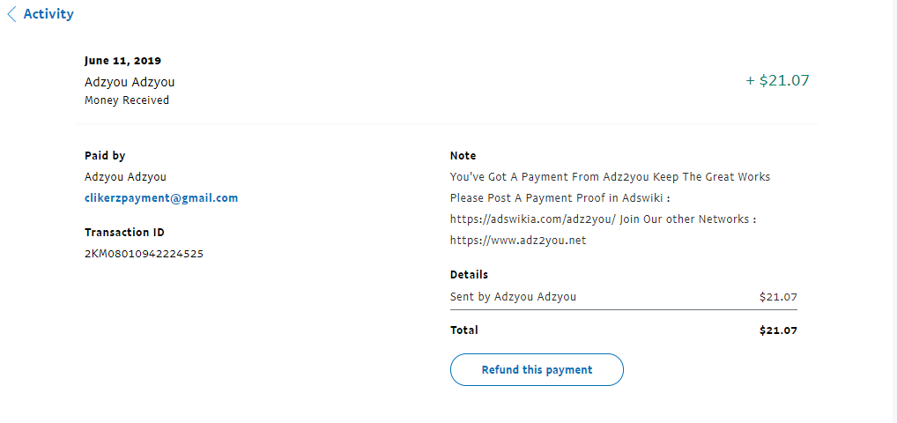
Task: Click the www.adz2you.net URL text
Action: coord(518,240)
